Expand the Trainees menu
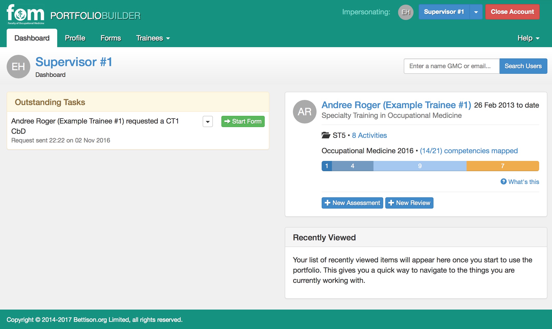Viewport: 552px width, 329px height. 153,38
